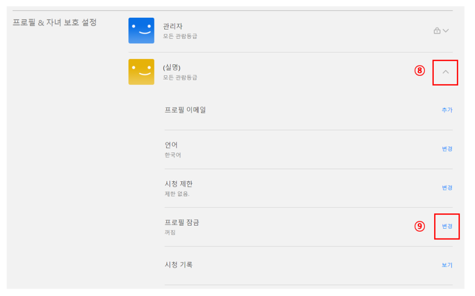Screen dimensions: 475x296
Task: Select the (실명) profile name text
Action: pos(172,67)
